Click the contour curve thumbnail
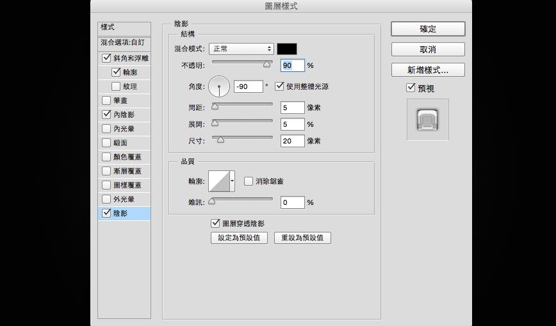This screenshot has height=326, width=556. point(219,181)
